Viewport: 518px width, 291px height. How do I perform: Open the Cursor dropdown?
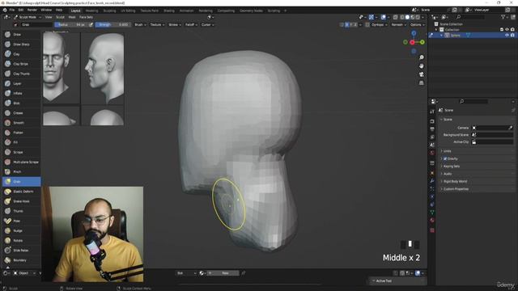(207, 25)
